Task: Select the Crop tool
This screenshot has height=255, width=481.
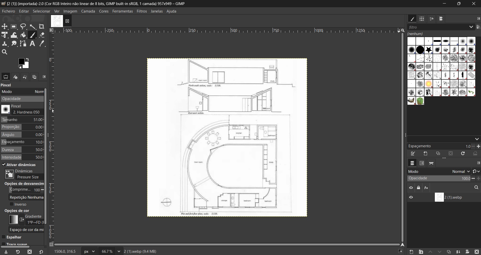Action: click(x=42, y=27)
